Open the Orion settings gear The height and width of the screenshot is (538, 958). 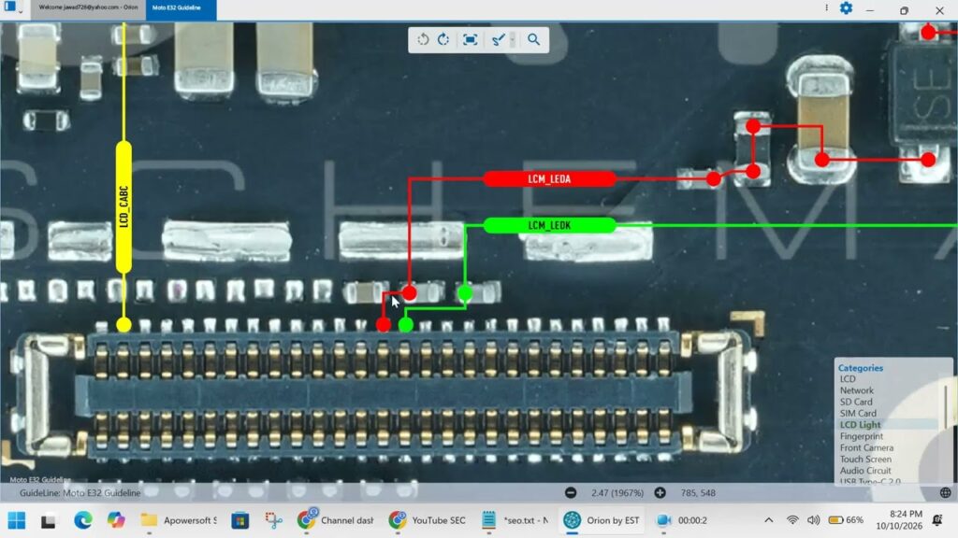(x=846, y=7)
